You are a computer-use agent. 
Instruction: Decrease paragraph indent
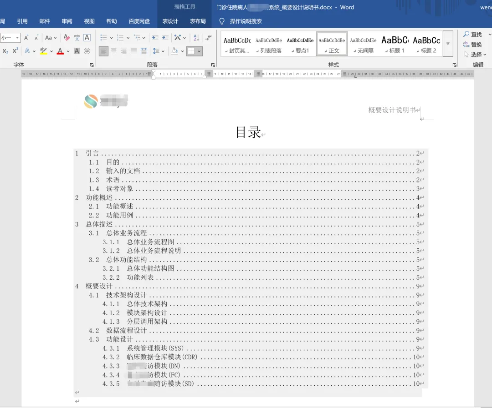pyautogui.click(x=155, y=38)
